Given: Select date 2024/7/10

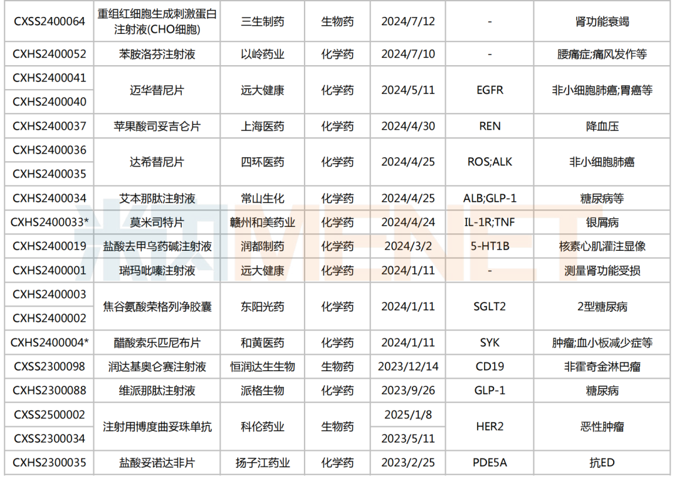Looking at the screenshot, I should [x=408, y=54].
